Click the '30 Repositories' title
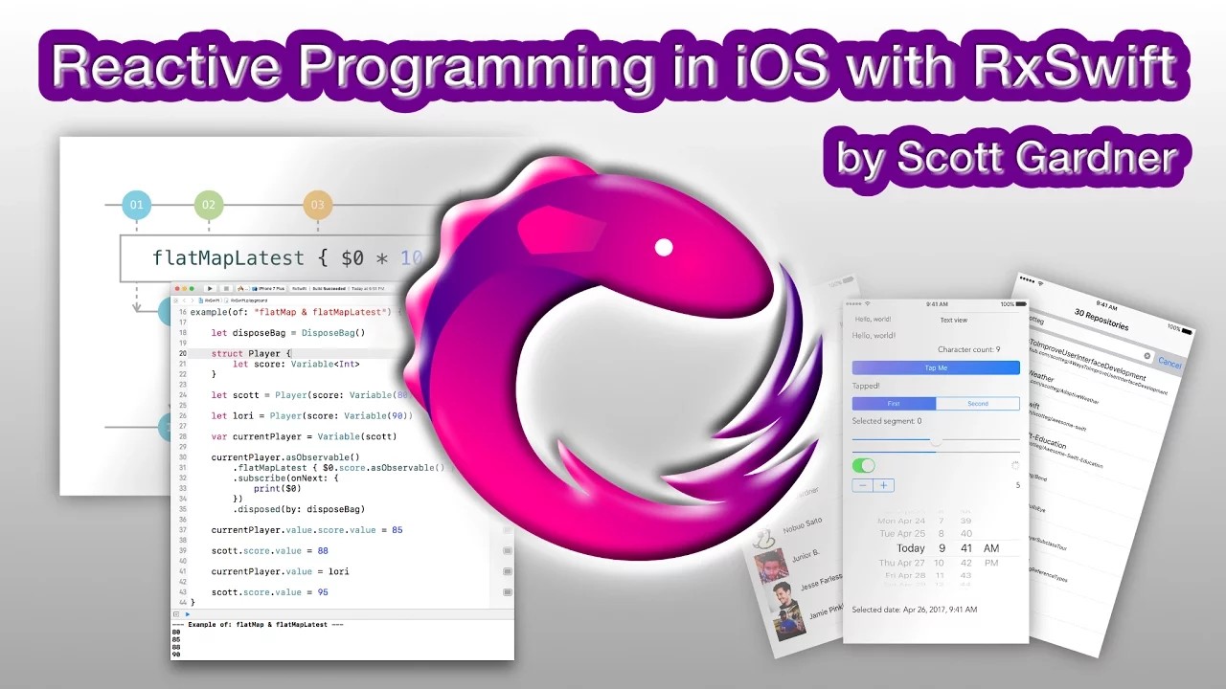This screenshot has height=689, width=1226. click(1101, 320)
